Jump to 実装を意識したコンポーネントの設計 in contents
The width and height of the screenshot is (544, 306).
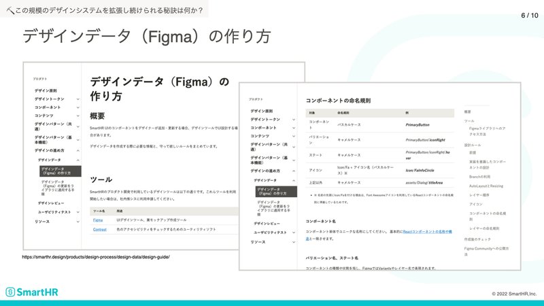[x=488, y=165]
